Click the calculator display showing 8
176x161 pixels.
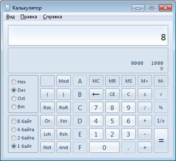(x=88, y=35)
